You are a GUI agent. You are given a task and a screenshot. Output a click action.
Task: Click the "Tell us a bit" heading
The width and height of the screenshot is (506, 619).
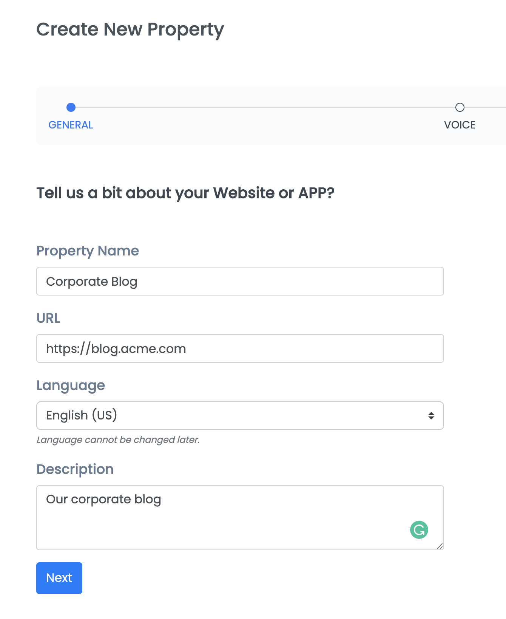coord(185,193)
